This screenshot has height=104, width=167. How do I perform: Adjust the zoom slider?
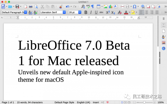coord(144,102)
